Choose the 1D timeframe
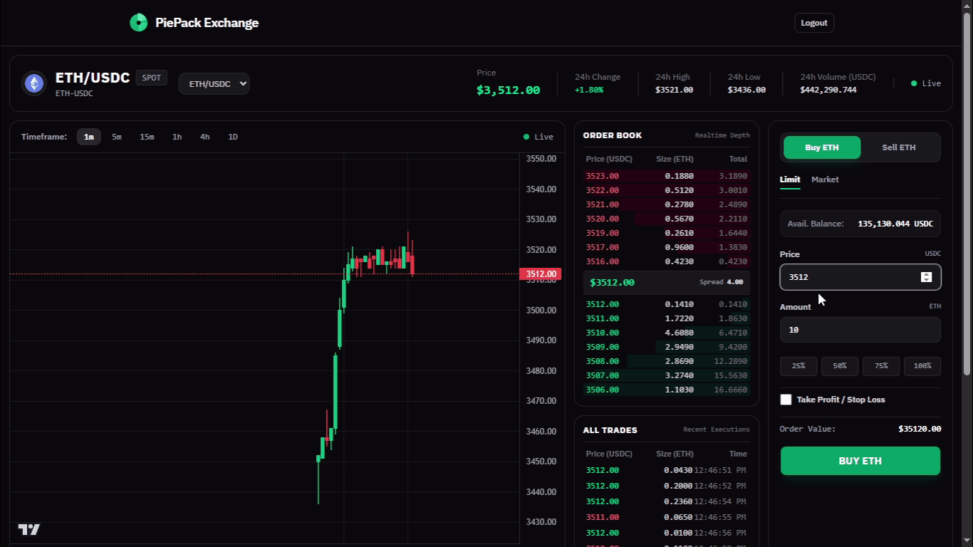Screen dimensions: 973x547 click(x=233, y=137)
